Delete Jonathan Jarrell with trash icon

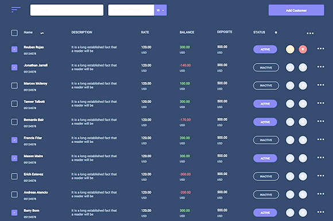(303, 68)
